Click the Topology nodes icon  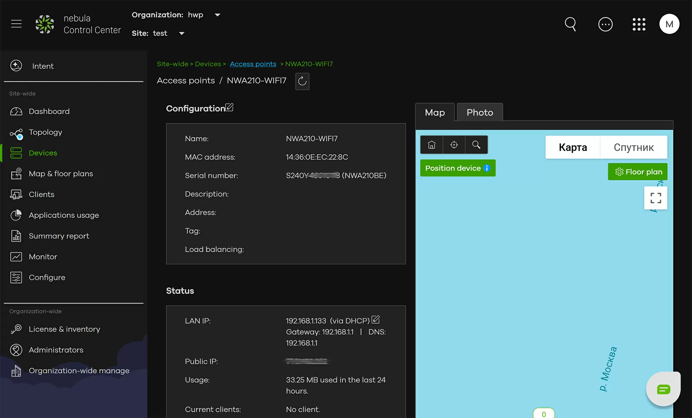(x=16, y=134)
